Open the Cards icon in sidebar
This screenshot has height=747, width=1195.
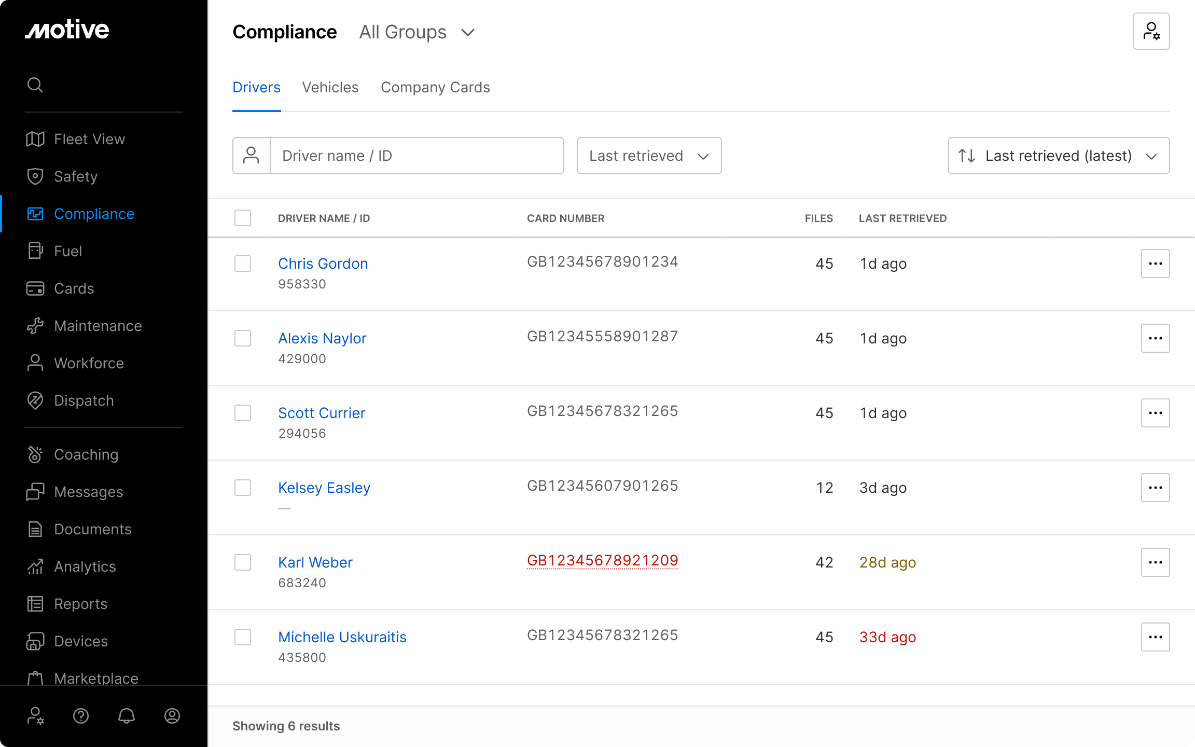point(35,288)
